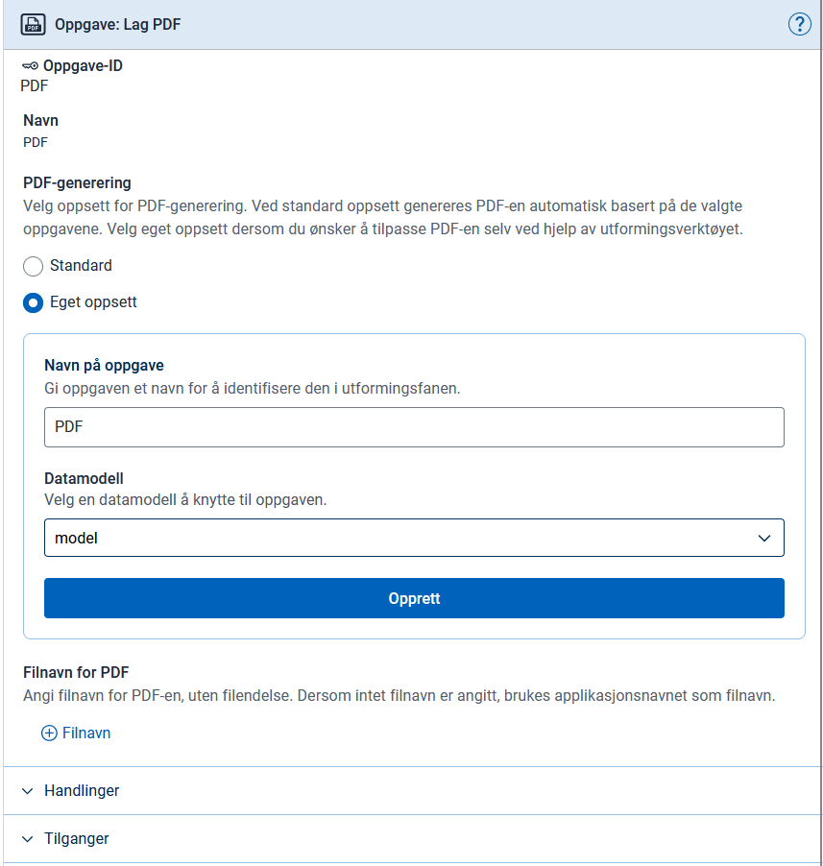The image size is (823, 866).
Task: Add a PDF file name via Filnavn
Action: tap(85, 733)
